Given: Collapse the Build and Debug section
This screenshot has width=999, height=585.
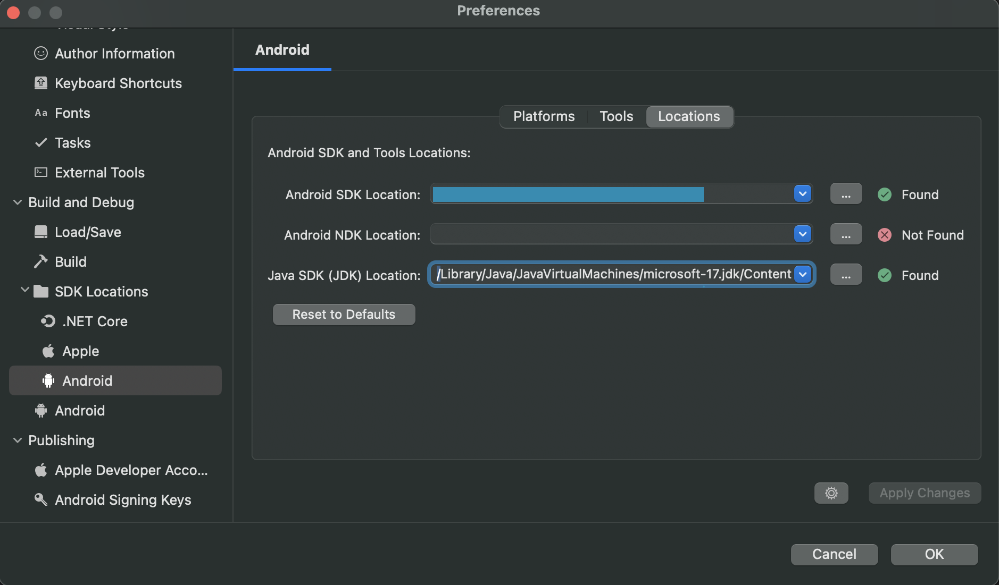Looking at the screenshot, I should (x=18, y=202).
